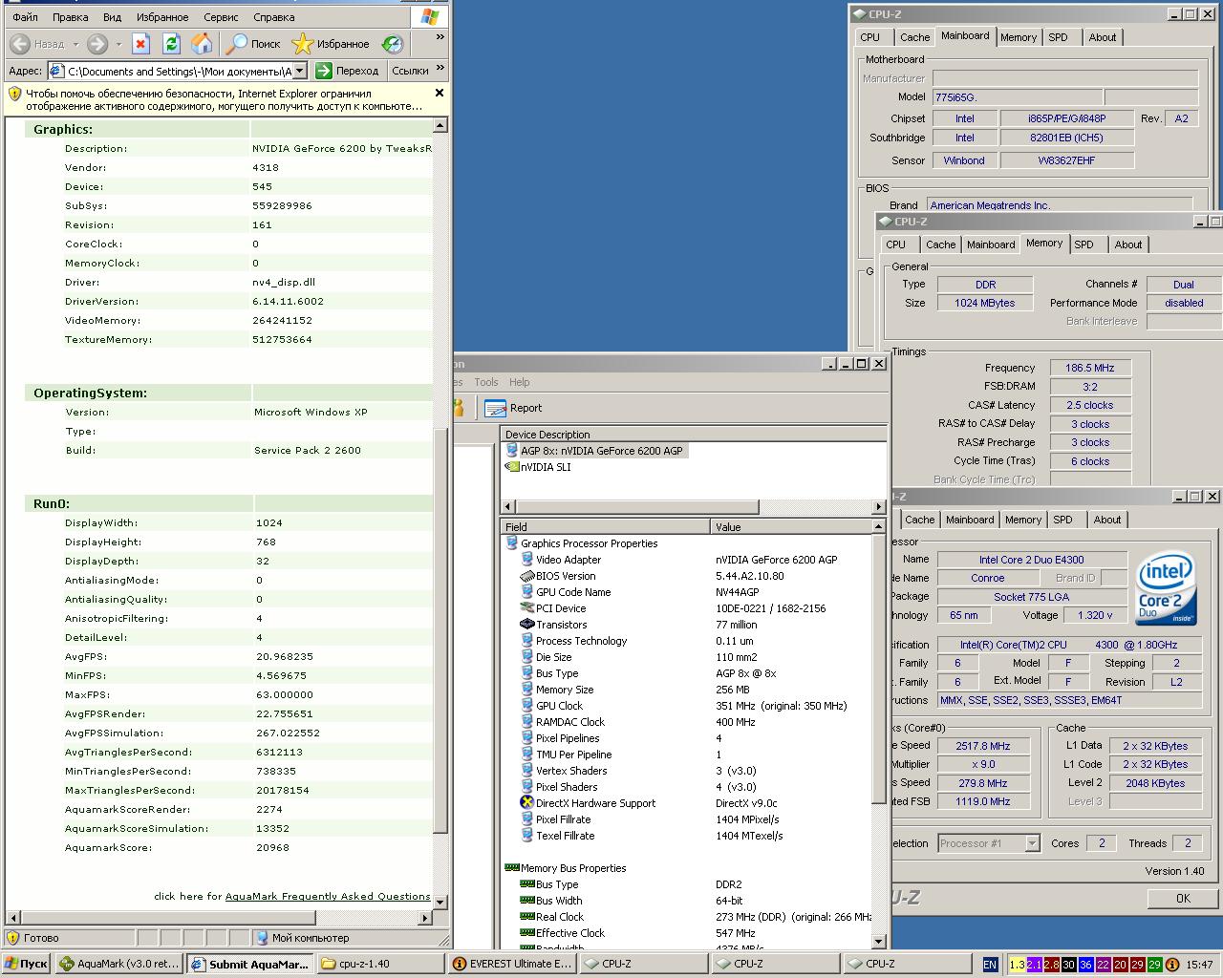Click OK button in bottom CPU-Z window
This screenshot has height=978, width=1223.
click(1183, 898)
